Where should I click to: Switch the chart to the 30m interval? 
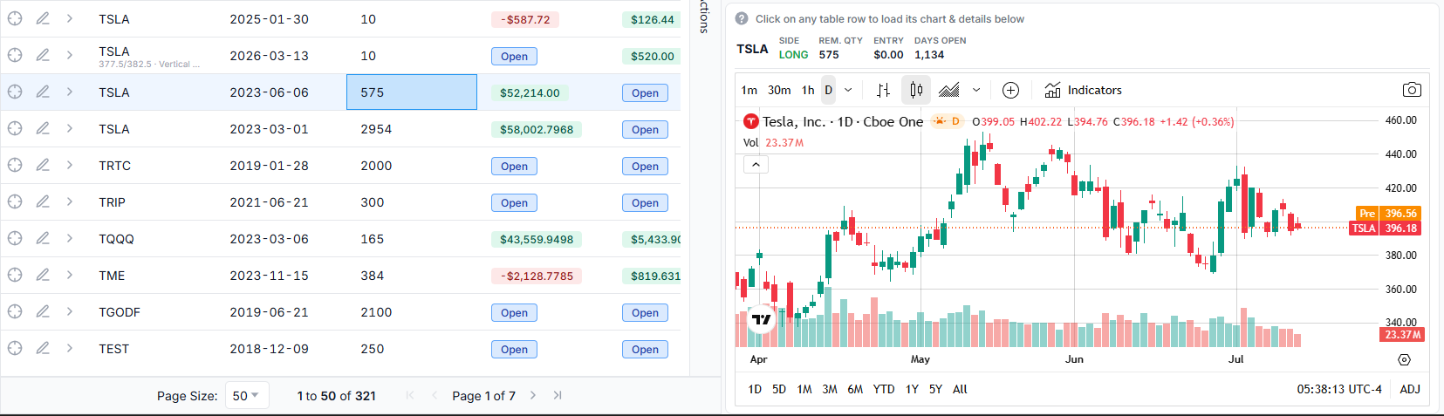pos(779,90)
